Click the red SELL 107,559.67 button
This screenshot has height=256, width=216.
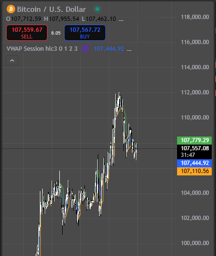pyautogui.click(x=27, y=33)
